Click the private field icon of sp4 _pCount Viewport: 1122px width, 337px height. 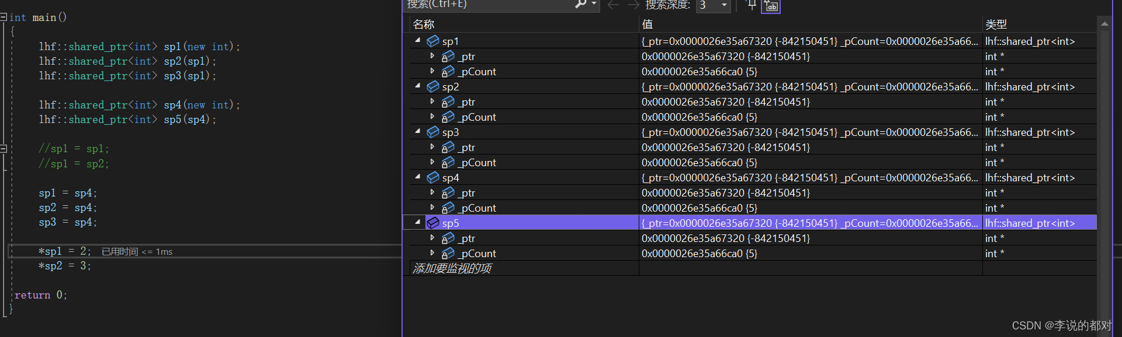(448, 208)
